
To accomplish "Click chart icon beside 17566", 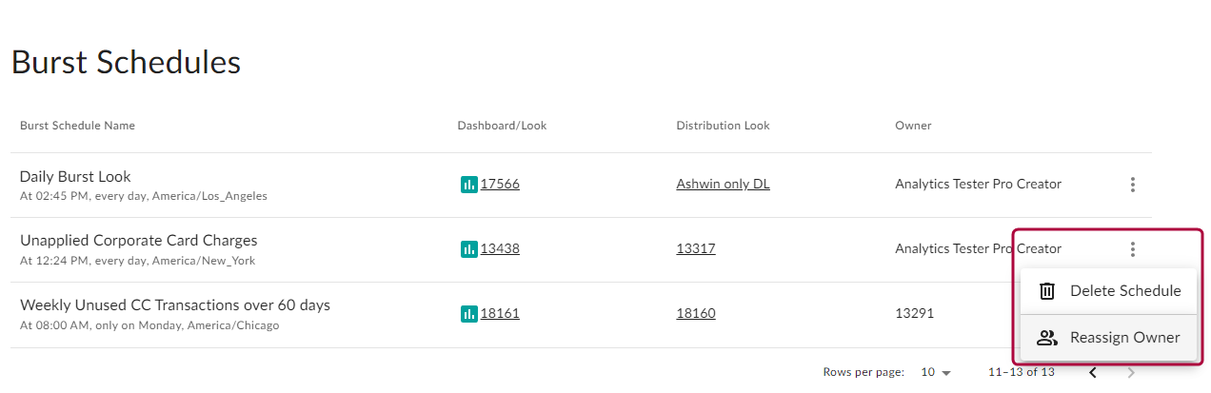I will click(468, 185).
